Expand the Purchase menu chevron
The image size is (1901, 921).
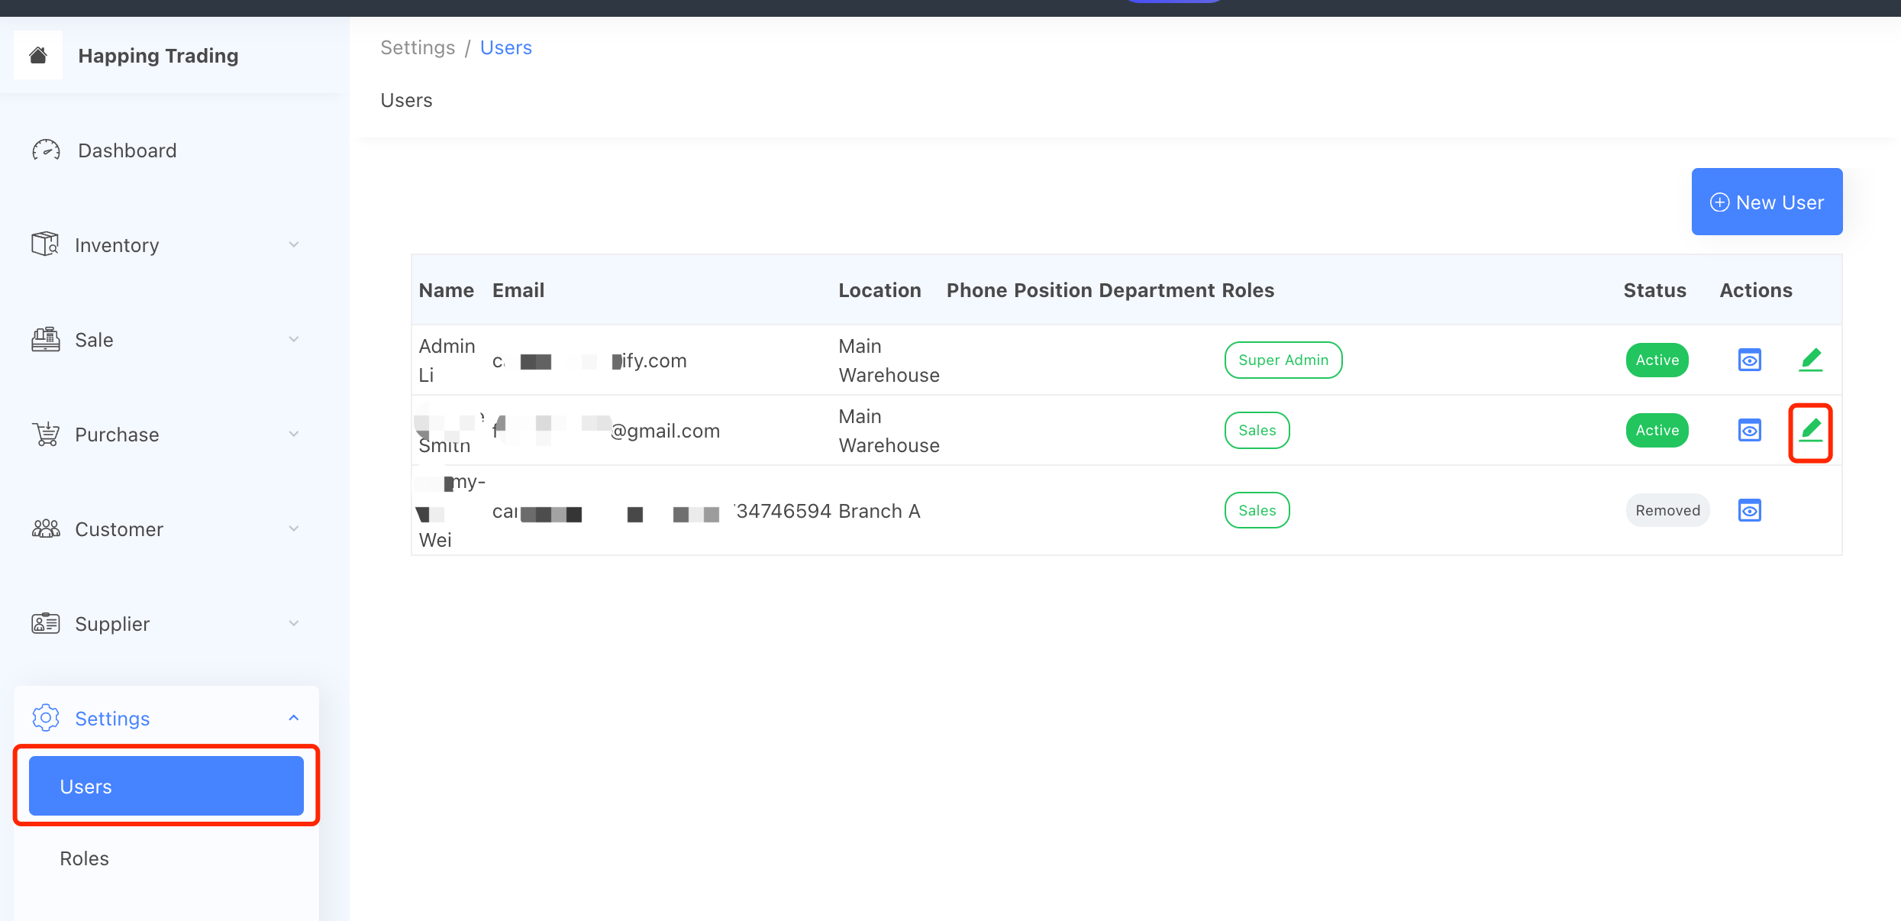click(294, 434)
